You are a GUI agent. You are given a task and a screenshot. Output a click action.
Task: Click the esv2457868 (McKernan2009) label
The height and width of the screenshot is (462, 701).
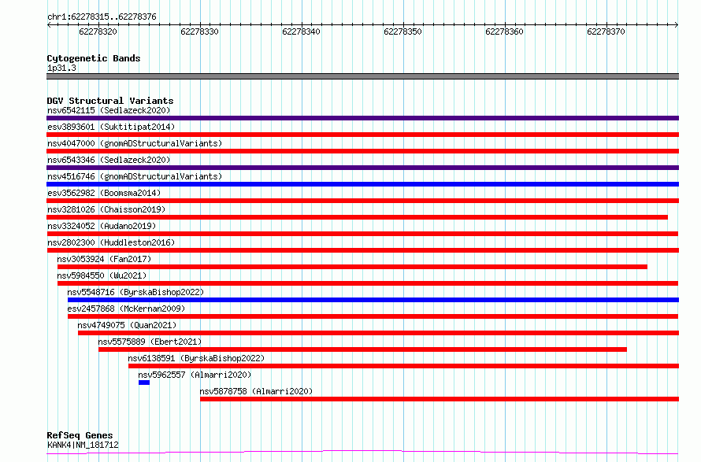click(126, 309)
